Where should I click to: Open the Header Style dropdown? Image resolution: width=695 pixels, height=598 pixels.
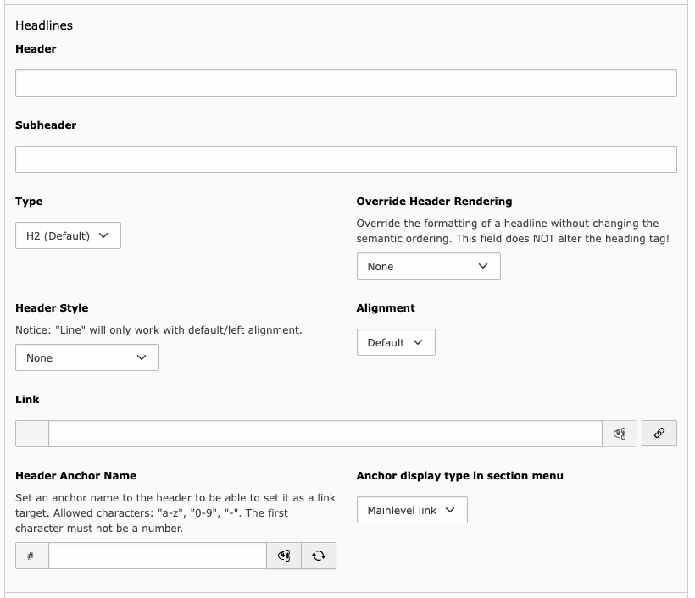click(87, 357)
